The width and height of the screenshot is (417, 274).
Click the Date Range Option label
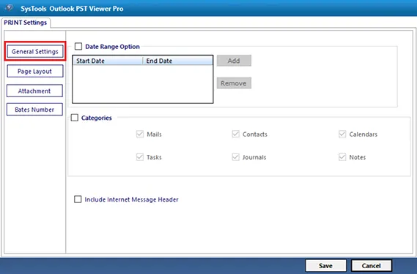coord(112,47)
